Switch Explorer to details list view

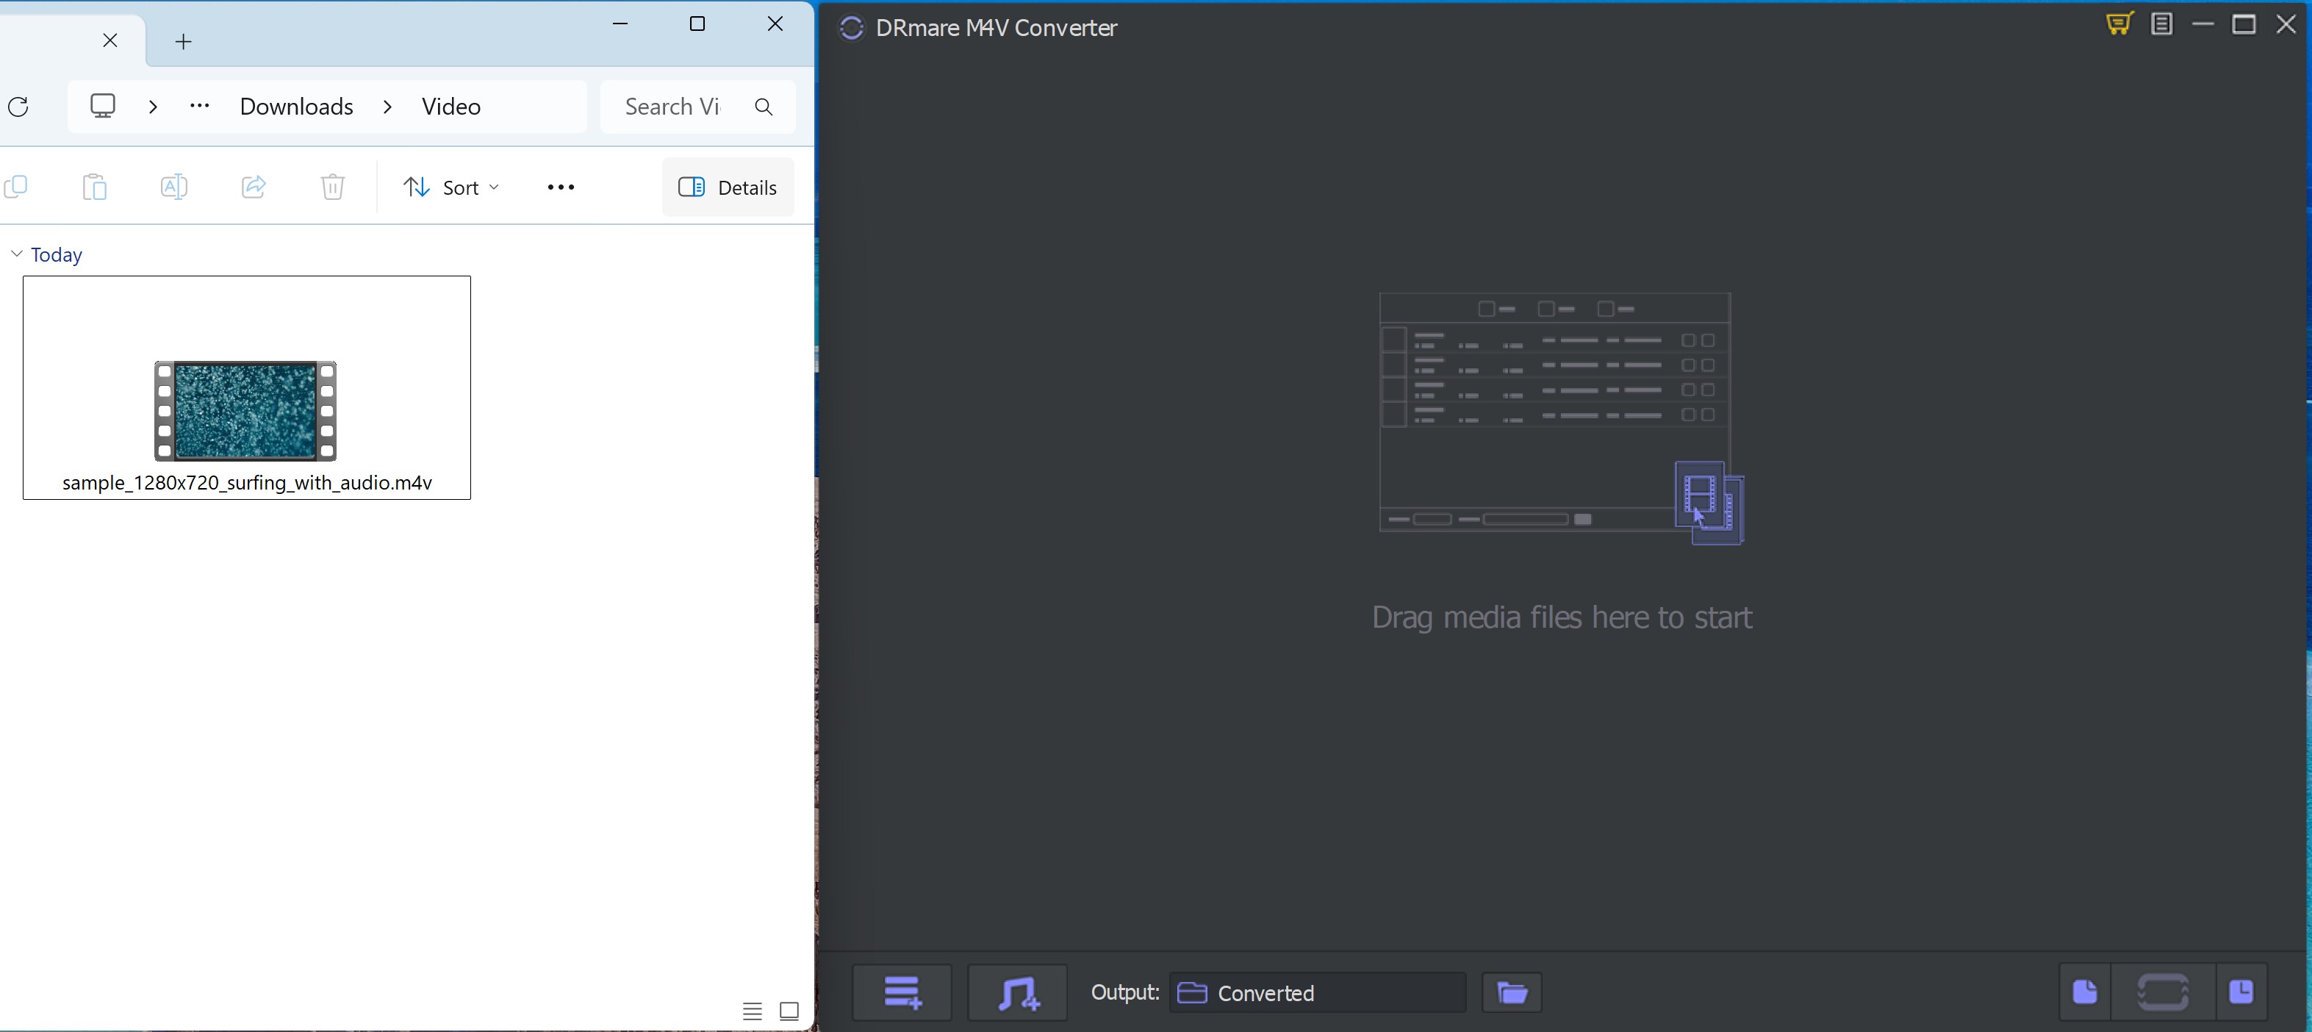click(x=752, y=1011)
